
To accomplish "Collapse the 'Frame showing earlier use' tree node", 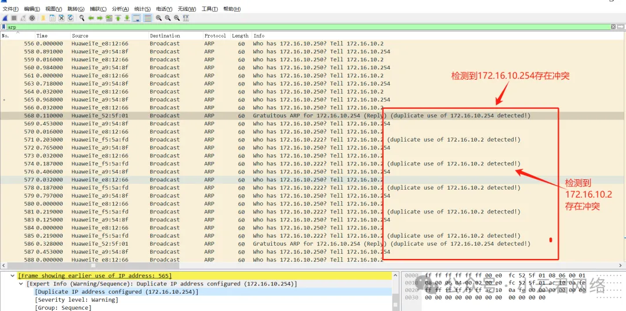I will (x=13, y=276).
